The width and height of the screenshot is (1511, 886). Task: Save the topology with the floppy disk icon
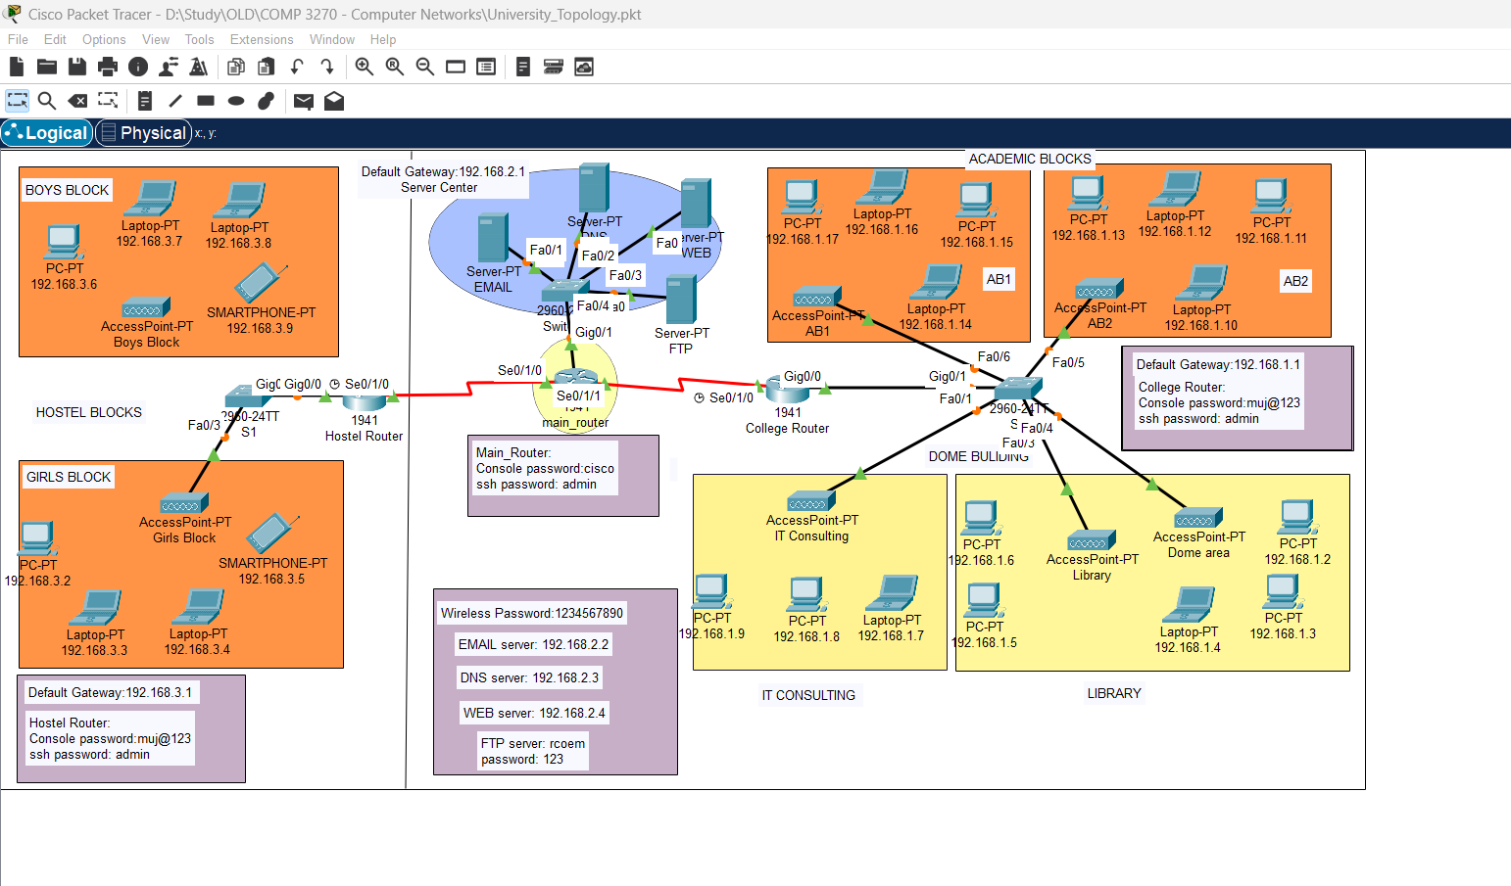[x=77, y=67]
